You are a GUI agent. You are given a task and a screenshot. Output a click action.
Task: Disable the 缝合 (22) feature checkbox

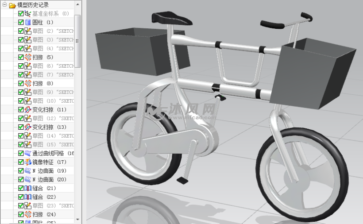[21, 197]
